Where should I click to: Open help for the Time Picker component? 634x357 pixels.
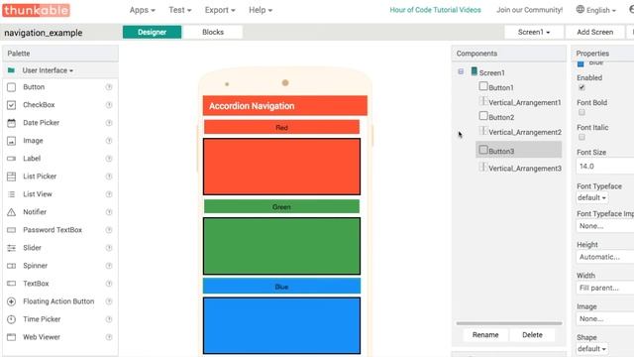point(109,319)
